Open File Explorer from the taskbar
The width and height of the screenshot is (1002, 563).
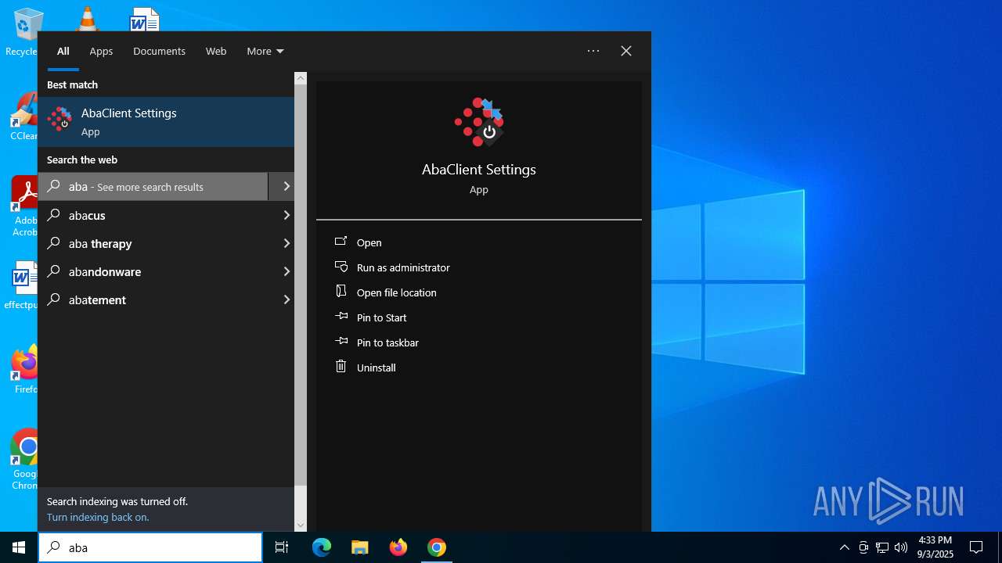[360, 547]
